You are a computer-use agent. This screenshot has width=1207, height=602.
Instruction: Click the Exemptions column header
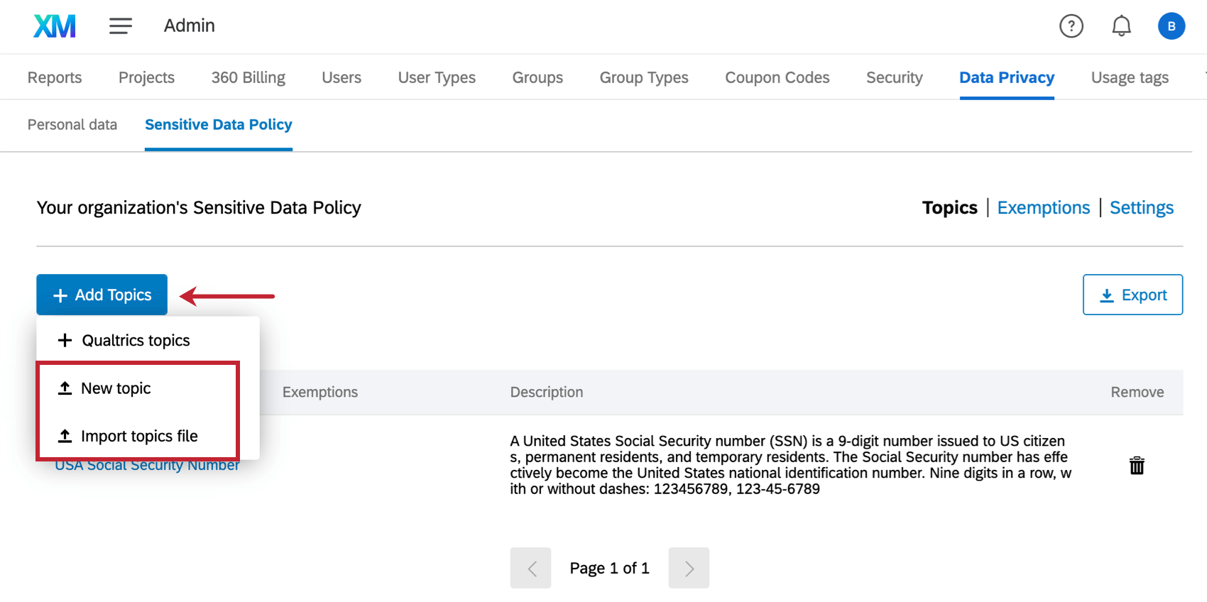click(320, 392)
